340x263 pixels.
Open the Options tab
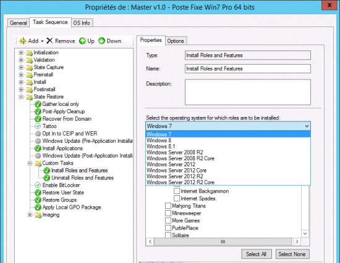pyautogui.click(x=175, y=41)
